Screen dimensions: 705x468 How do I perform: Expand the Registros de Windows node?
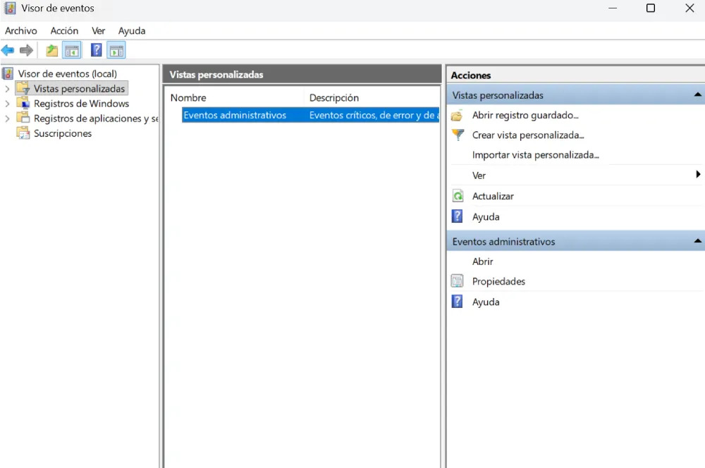[x=7, y=104]
